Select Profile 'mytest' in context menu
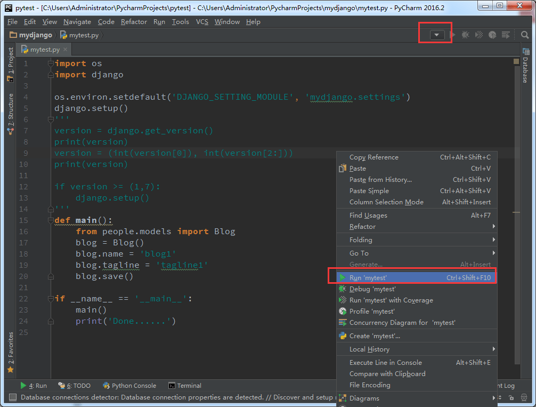 (417, 311)
